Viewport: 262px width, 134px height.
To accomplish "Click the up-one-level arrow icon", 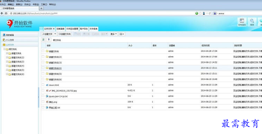I will coord(48,40).
